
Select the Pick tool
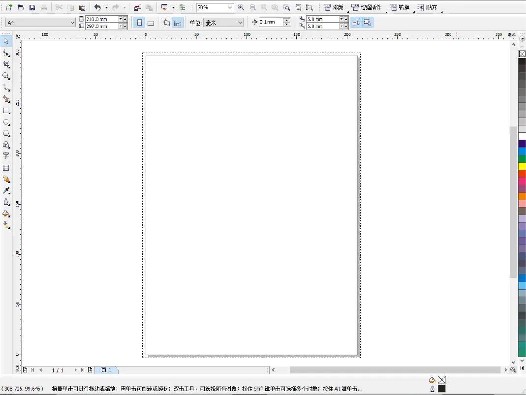pyautogui.click(x=6, y=41)
